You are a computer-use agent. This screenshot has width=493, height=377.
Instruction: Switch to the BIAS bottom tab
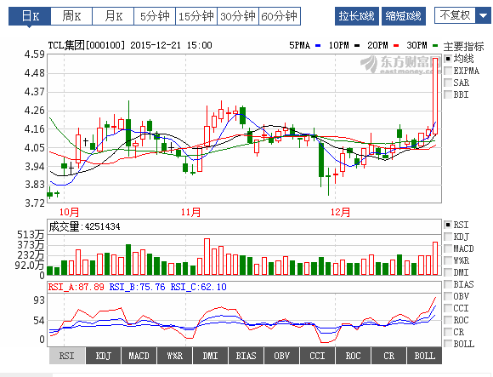[x=246, y=356]
